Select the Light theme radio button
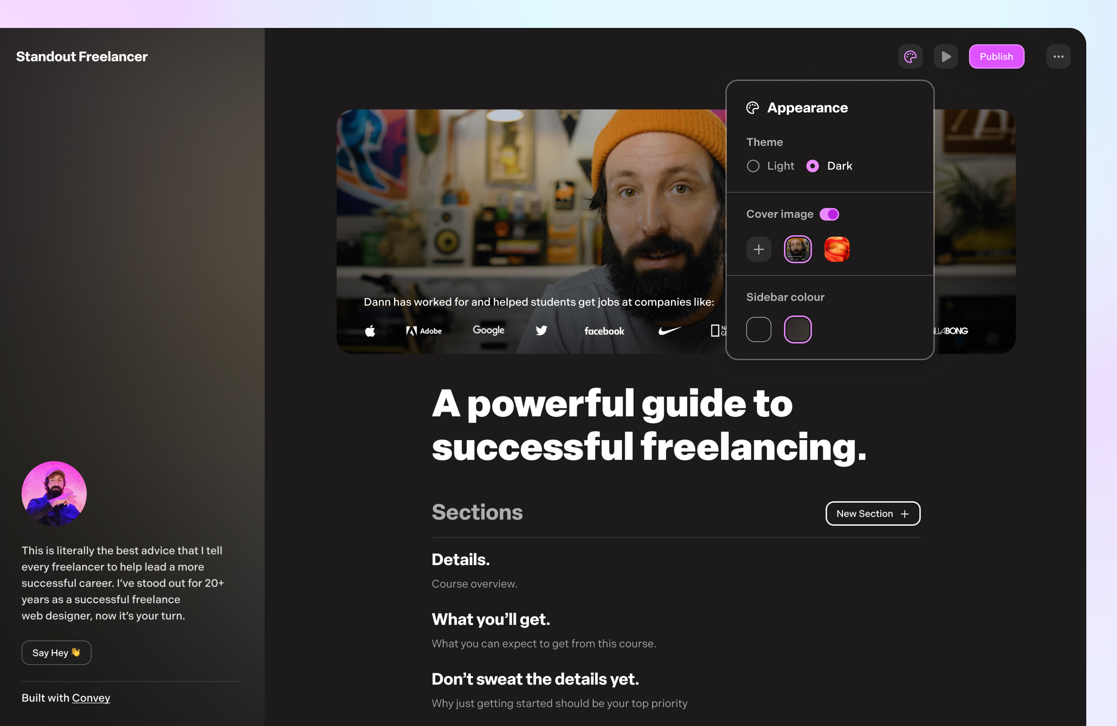This screenshot has width=1117, height=726. pyautogui.click(x=753, y=166)
